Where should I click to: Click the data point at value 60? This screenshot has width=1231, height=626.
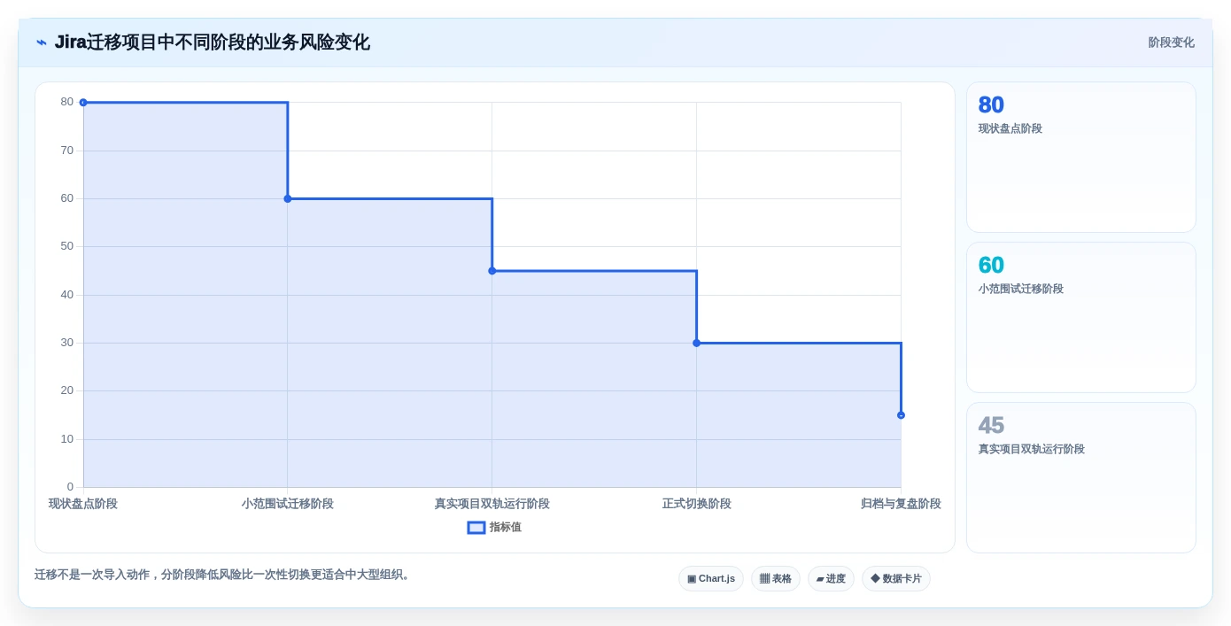(x=288, y=198)
